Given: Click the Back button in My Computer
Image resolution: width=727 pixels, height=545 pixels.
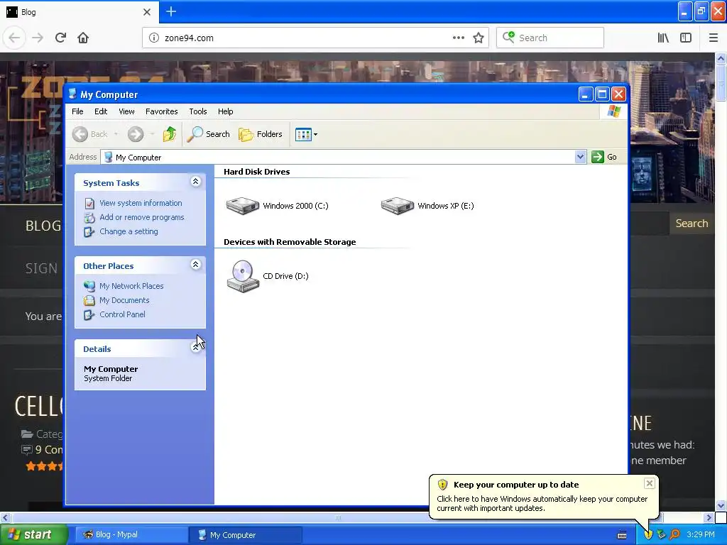Looking at the screenshot, I should coord(90,134).
